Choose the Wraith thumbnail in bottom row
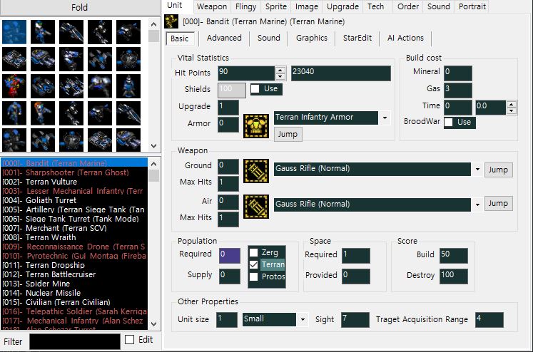Viewport: 533px width, 352px height. (x=43, y=140)
